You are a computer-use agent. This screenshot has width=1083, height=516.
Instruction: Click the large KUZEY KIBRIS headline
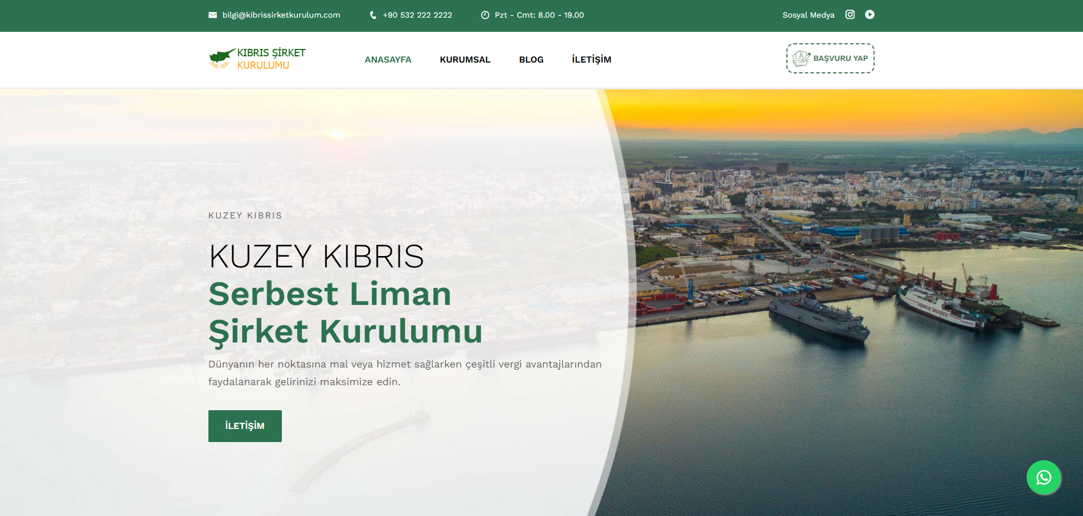click(317, 257)
